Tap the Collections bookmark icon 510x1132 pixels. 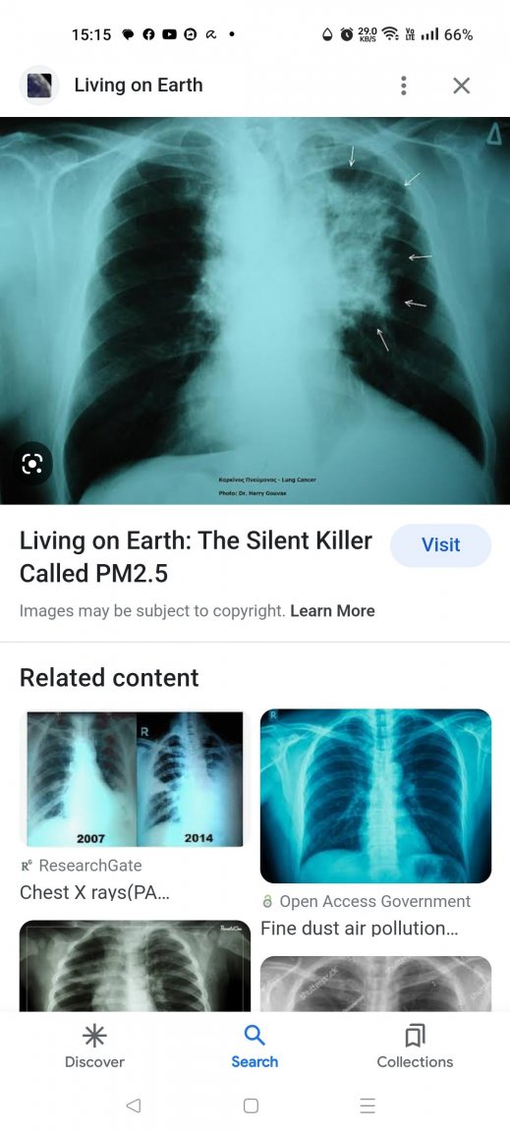click(x=415, y=1037)
